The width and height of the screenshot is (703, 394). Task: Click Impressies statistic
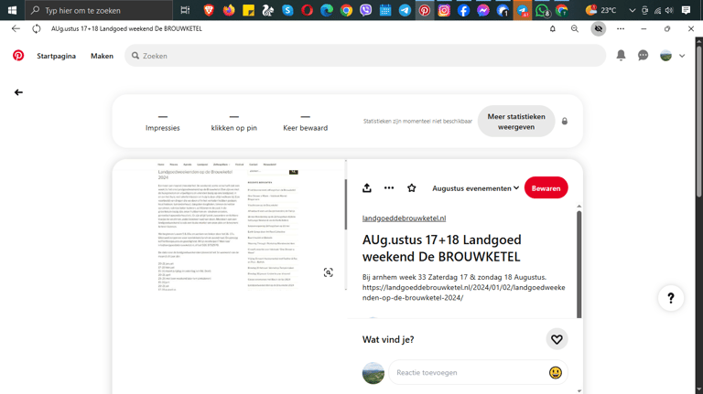tap(162, 122)
